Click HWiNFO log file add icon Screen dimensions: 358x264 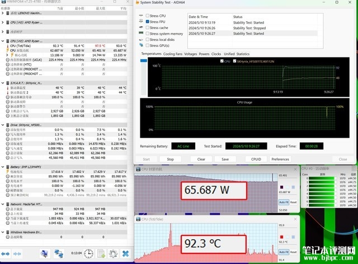[x=101, y=253]
